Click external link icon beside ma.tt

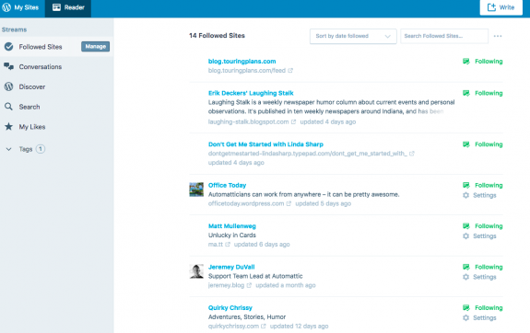click(228, 245)
